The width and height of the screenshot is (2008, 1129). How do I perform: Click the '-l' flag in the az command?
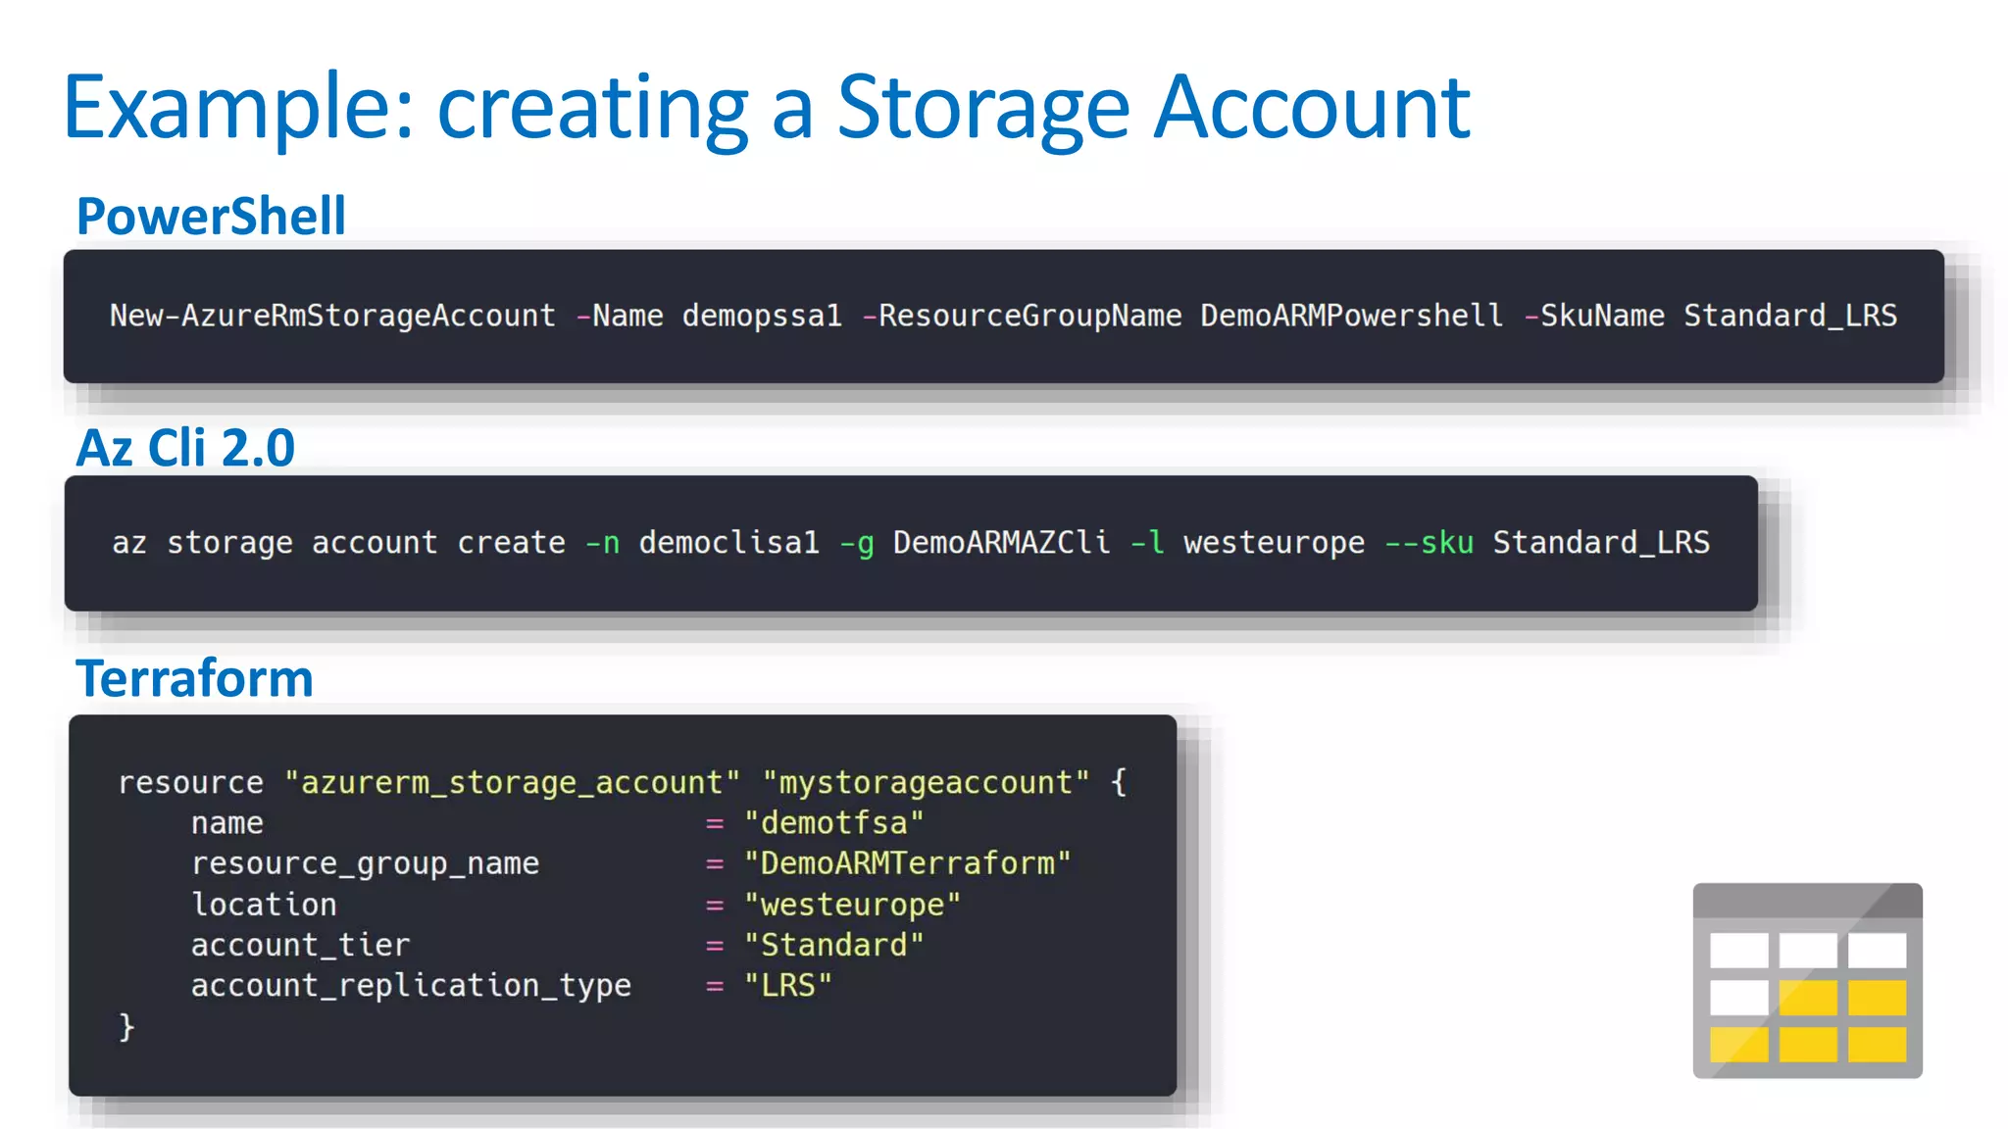pos(1147,542)
